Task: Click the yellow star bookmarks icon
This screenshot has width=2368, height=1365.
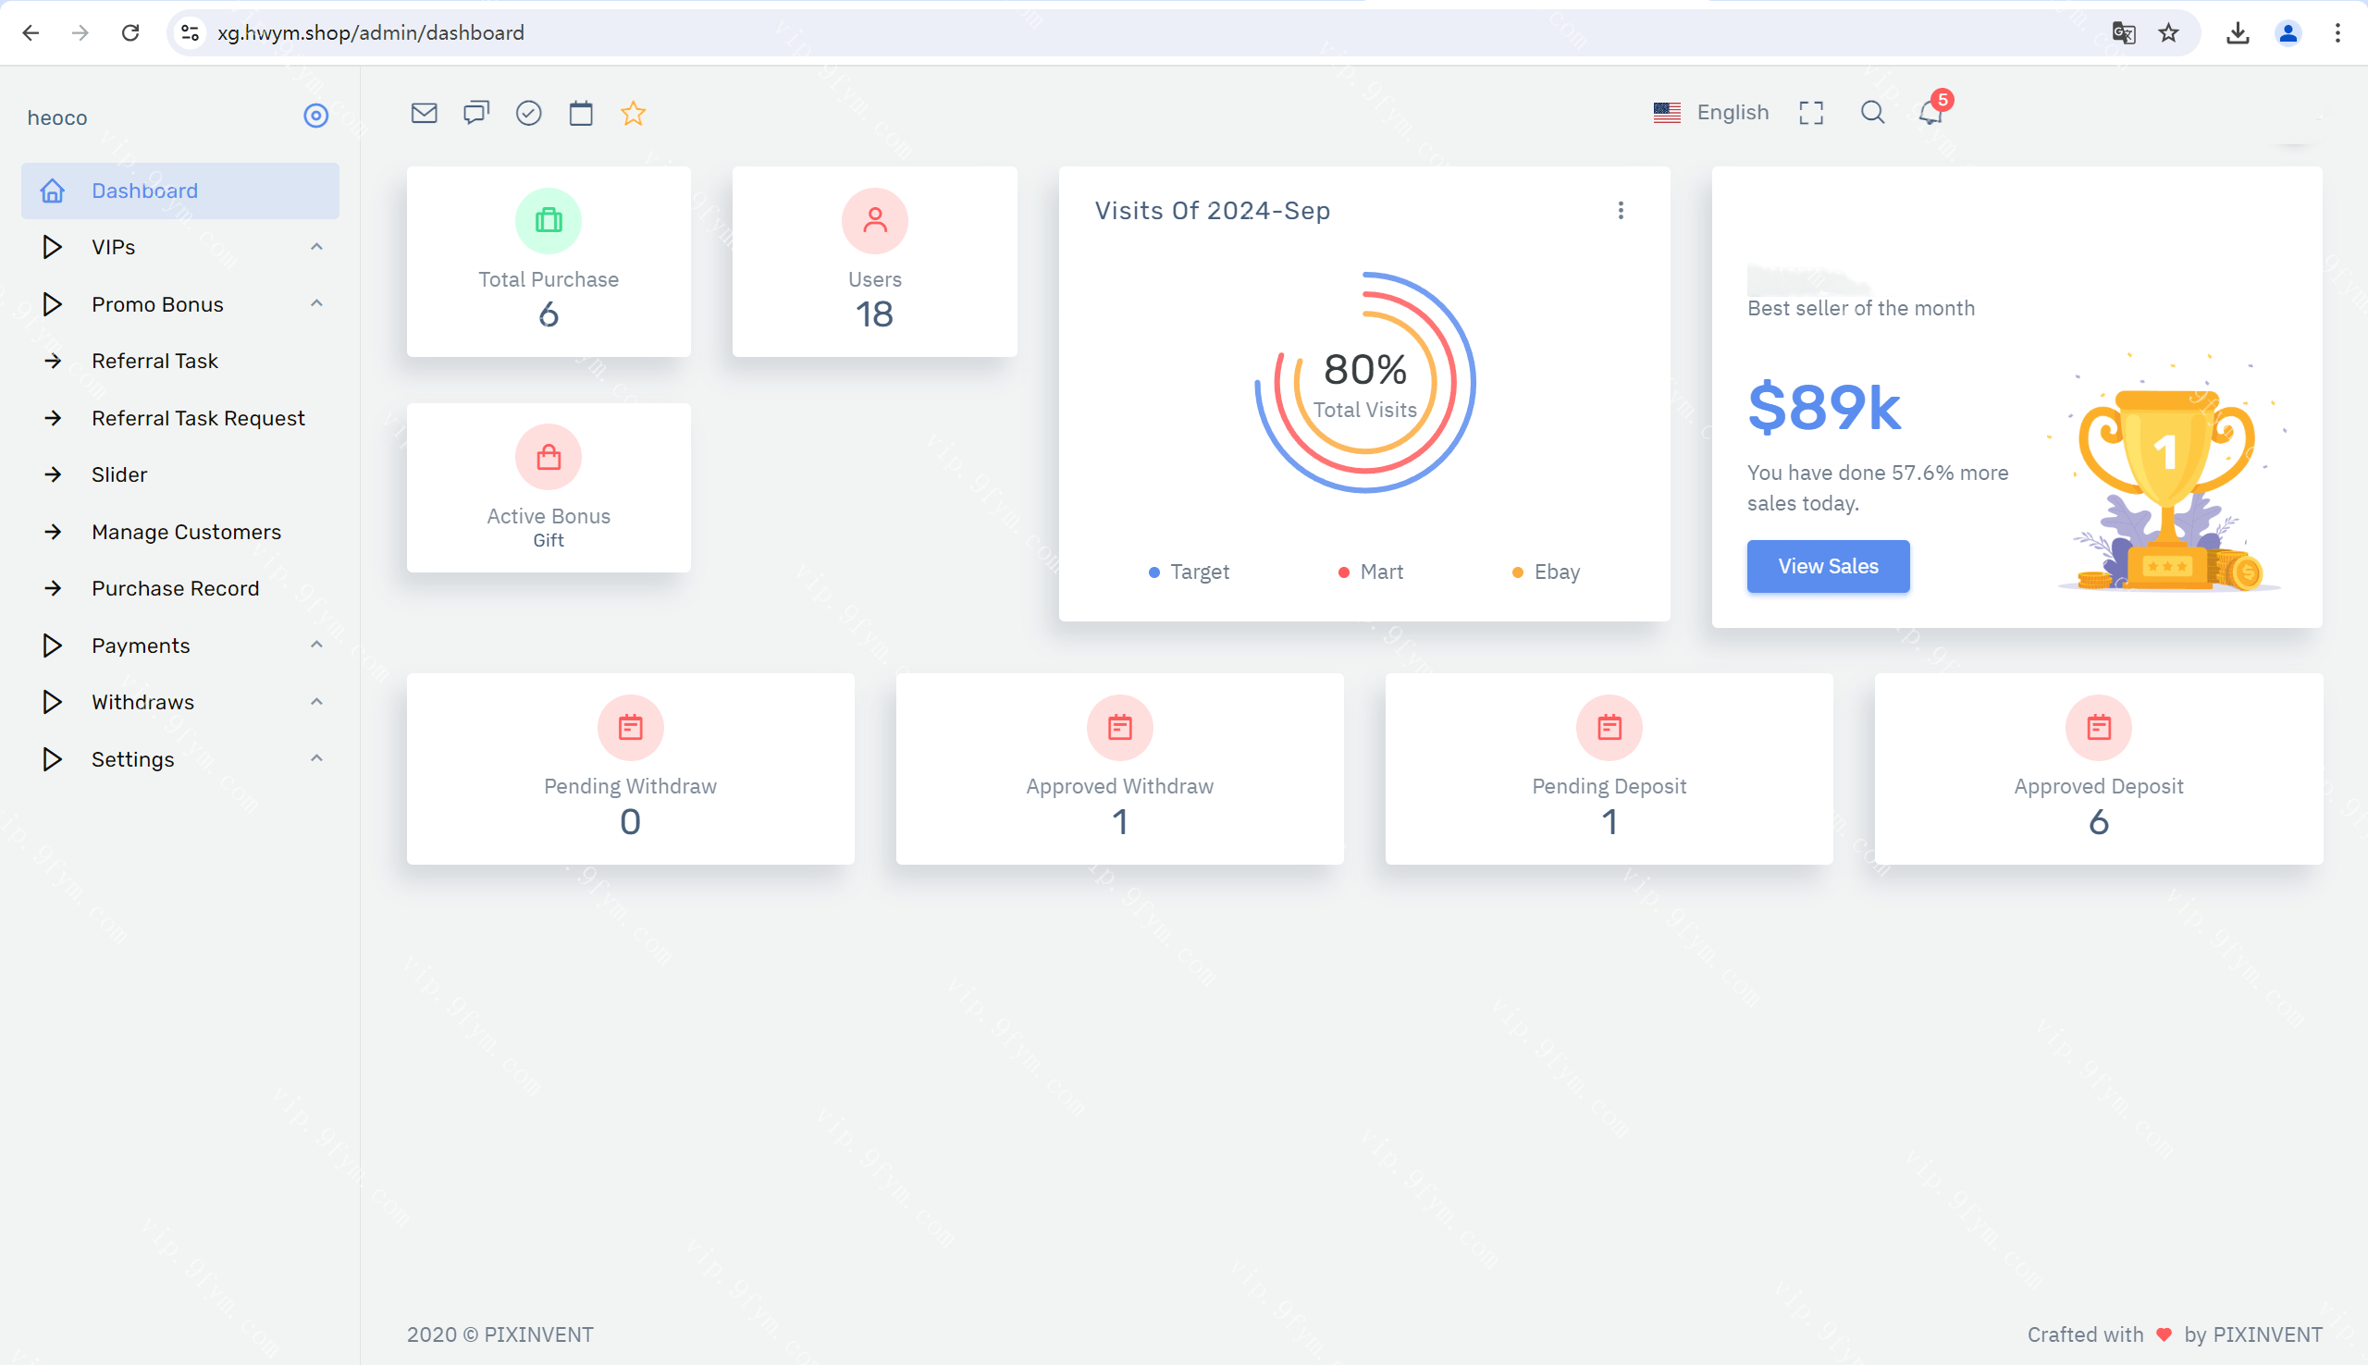Action: pyautogui.click(x=634, y=114)
